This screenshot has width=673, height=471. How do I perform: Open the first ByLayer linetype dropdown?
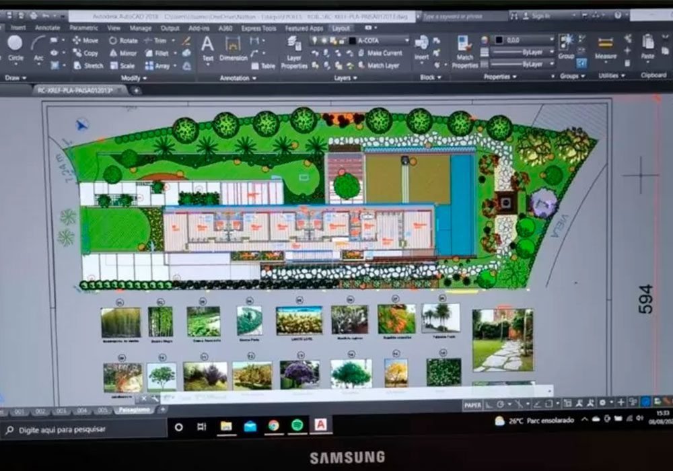(522, 52)
